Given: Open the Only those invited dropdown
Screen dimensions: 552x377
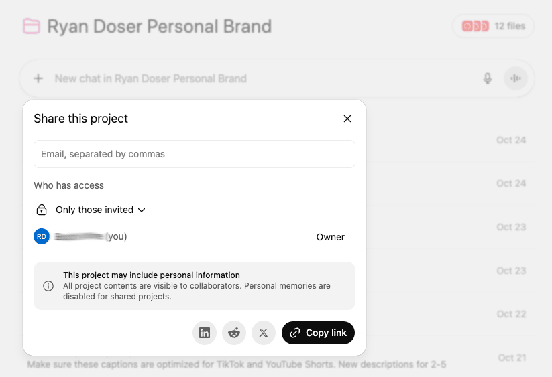Looking at the screenshot, I should tap(101, 210).
